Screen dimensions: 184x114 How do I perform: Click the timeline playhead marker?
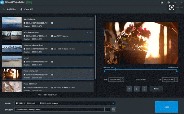(116, 69)
